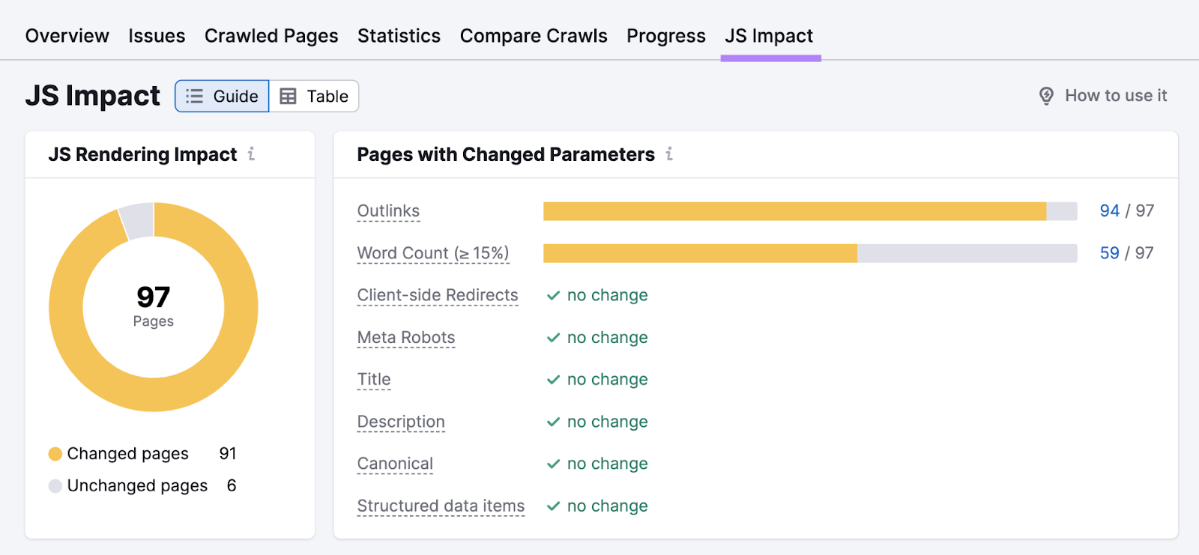Switch to Table view

314,96
